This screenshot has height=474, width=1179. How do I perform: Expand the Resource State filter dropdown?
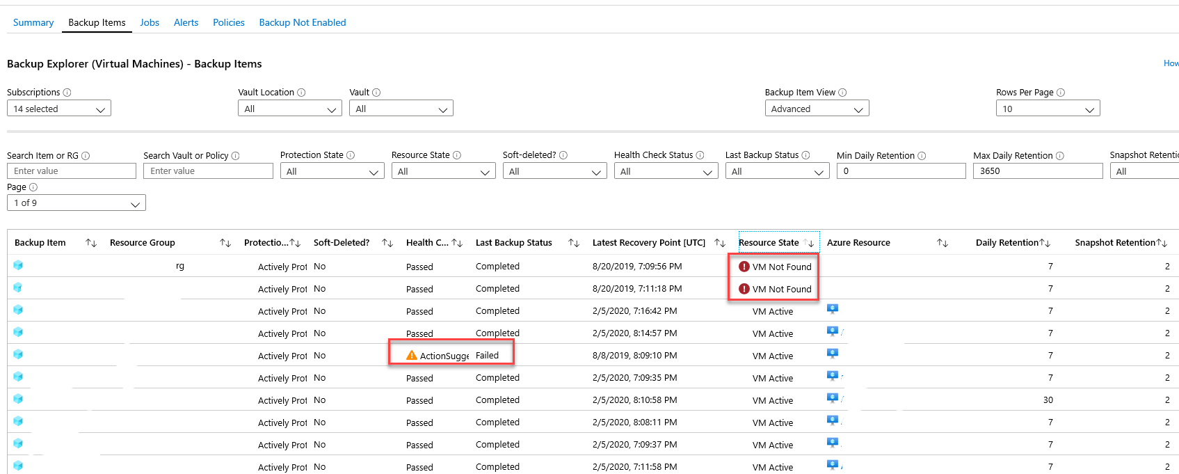tap(444, 171)
